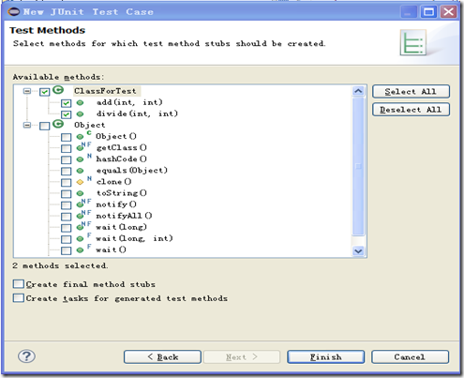This screenshot has height=378, width=464.
Task: Open help via the question mark icon
Action: (x=26, y=355)
